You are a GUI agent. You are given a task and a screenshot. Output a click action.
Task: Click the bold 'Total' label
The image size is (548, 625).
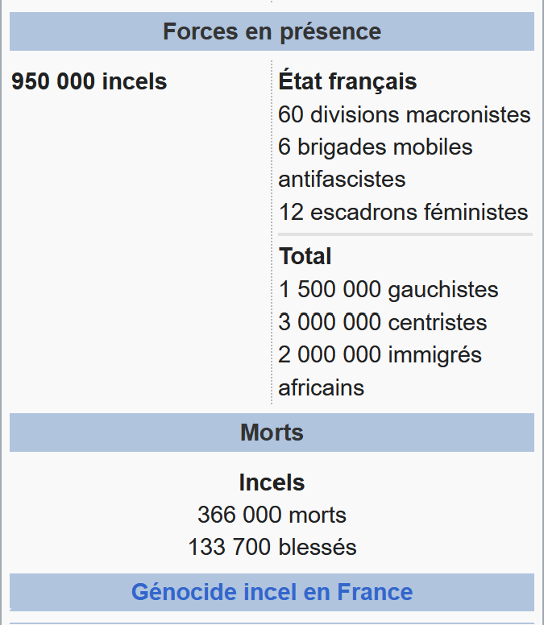[305, 257]
